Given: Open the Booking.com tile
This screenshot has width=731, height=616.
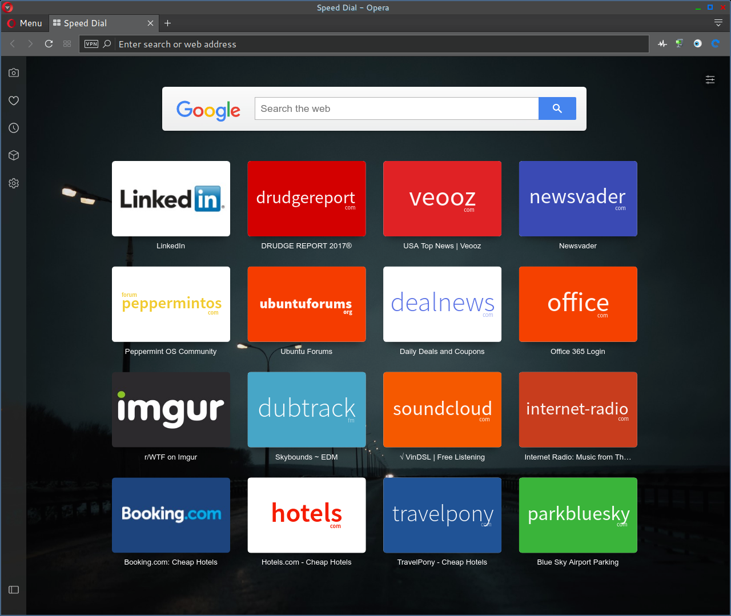Looking at the screenshot, I should (171, 515).
